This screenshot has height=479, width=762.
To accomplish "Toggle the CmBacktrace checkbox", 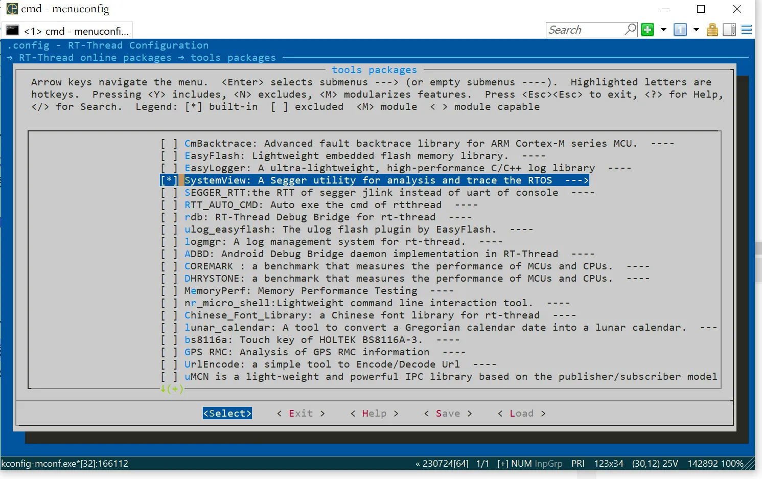I will (x=169, y=144).
